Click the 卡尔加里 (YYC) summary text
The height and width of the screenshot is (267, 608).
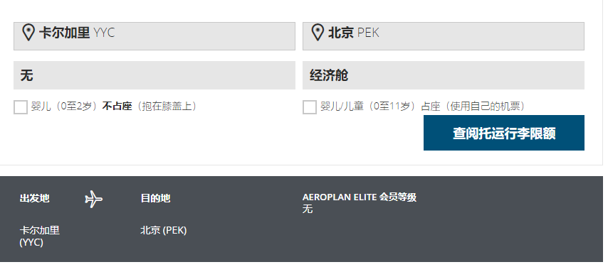[x=40, y=236]
